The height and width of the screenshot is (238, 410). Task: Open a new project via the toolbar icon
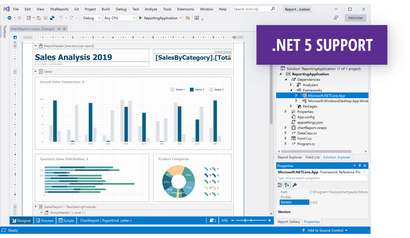[29, 18]
